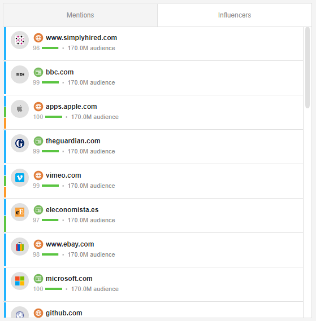The height and width of the screenshot is (321, 316).
Task: Click the vertical scrollbar thumb
Action: tap(307, 68)
